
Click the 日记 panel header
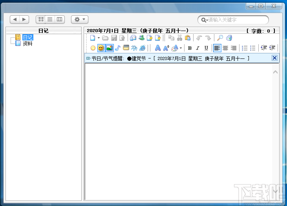[x=44, y=31]
